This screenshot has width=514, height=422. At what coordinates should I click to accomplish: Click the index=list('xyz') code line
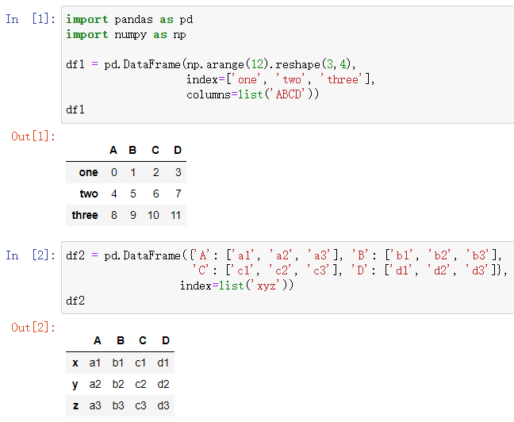[236, 286]
